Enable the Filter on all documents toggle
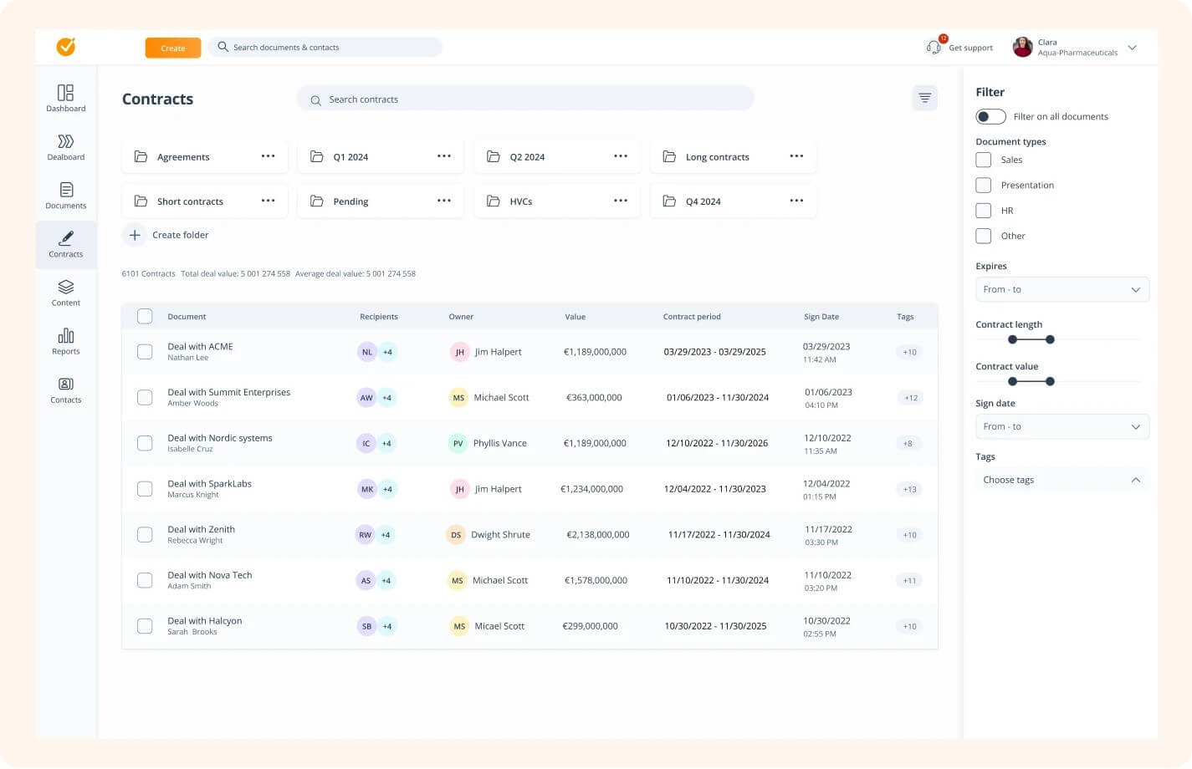 (990, 116)
